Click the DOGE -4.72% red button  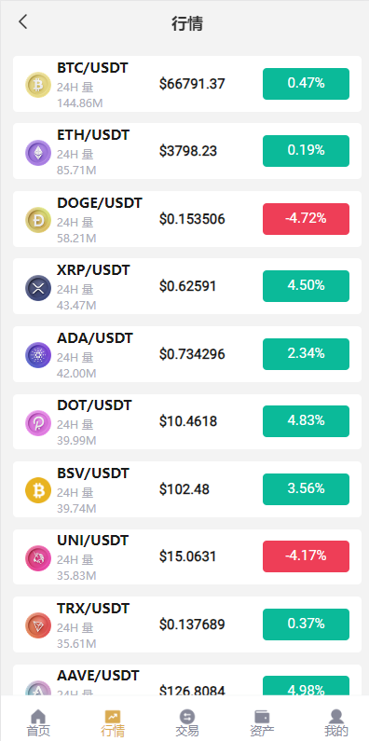(307, 219)
